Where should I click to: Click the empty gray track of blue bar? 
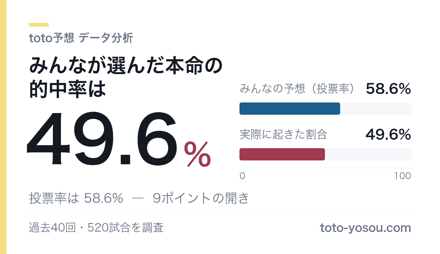pos(376,109)
